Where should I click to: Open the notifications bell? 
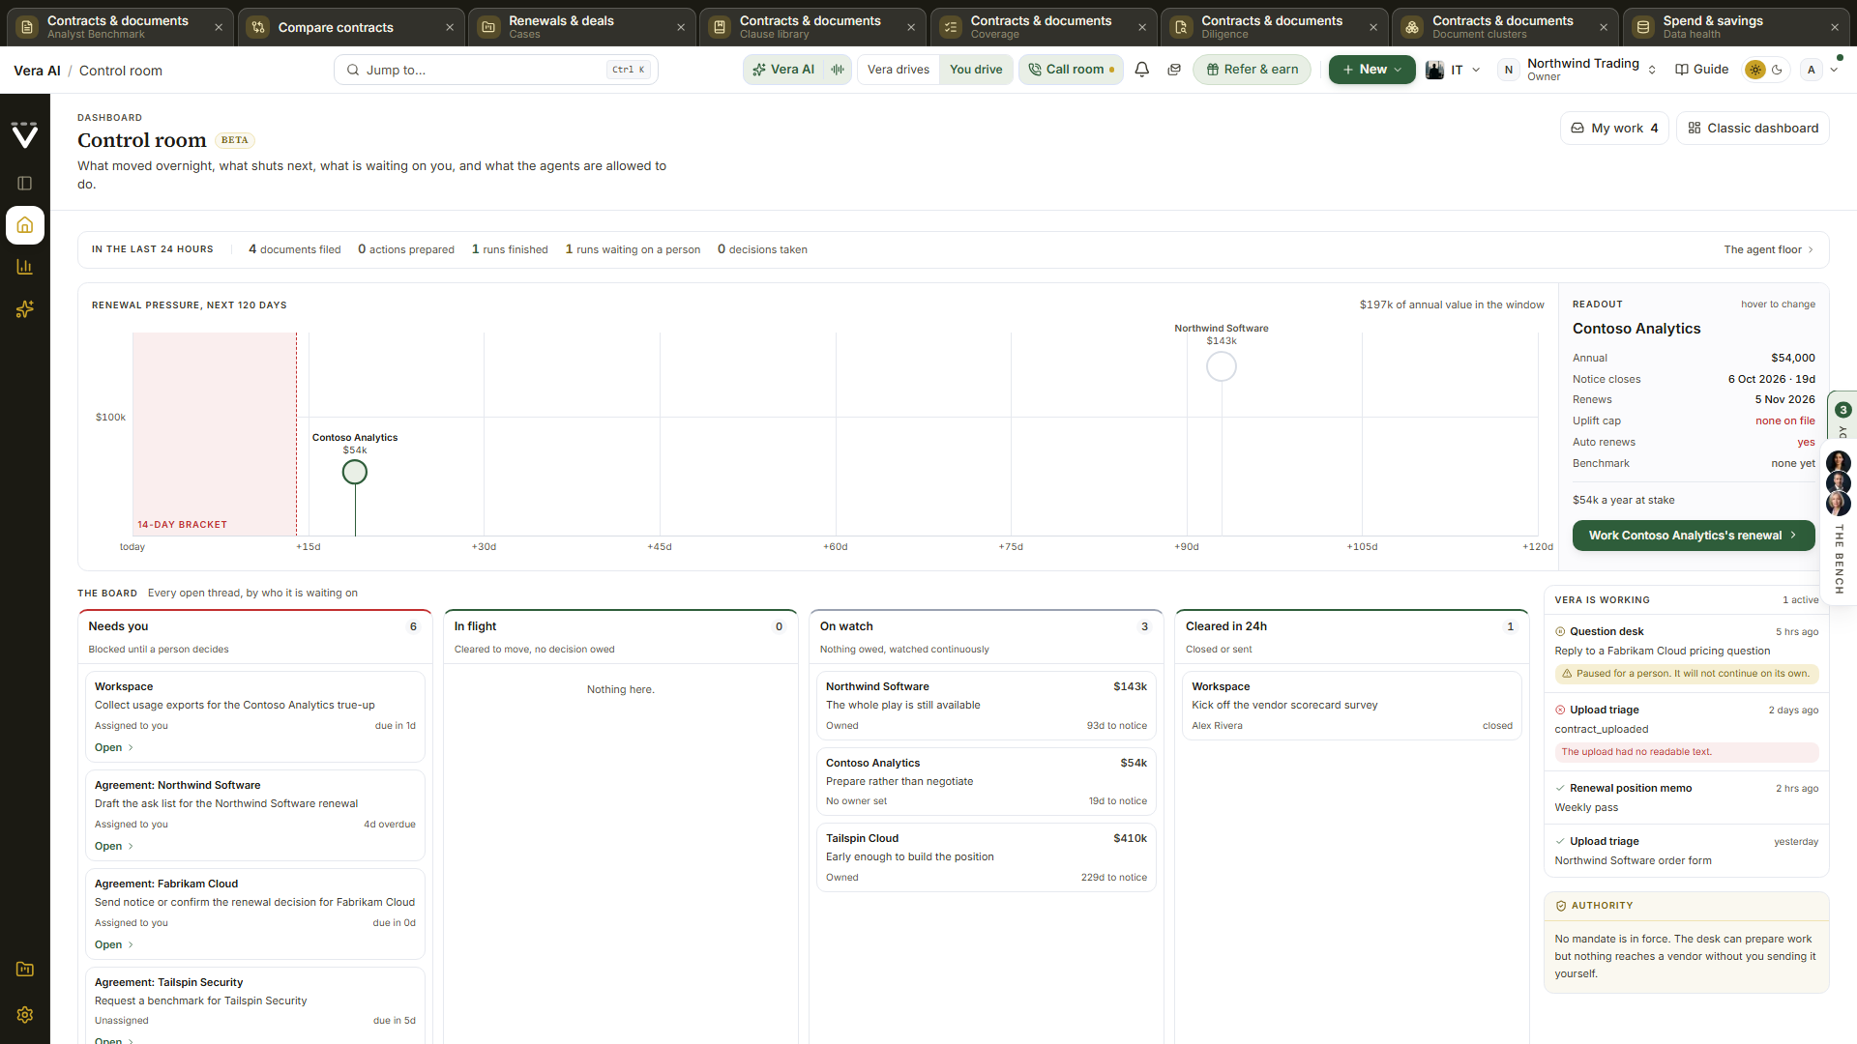[1142, 70]
